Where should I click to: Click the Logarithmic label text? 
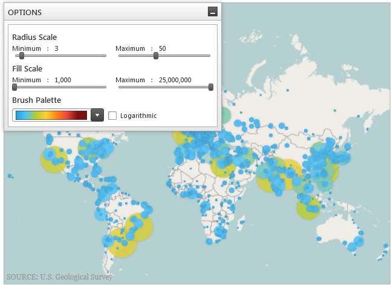coord(138,116)
